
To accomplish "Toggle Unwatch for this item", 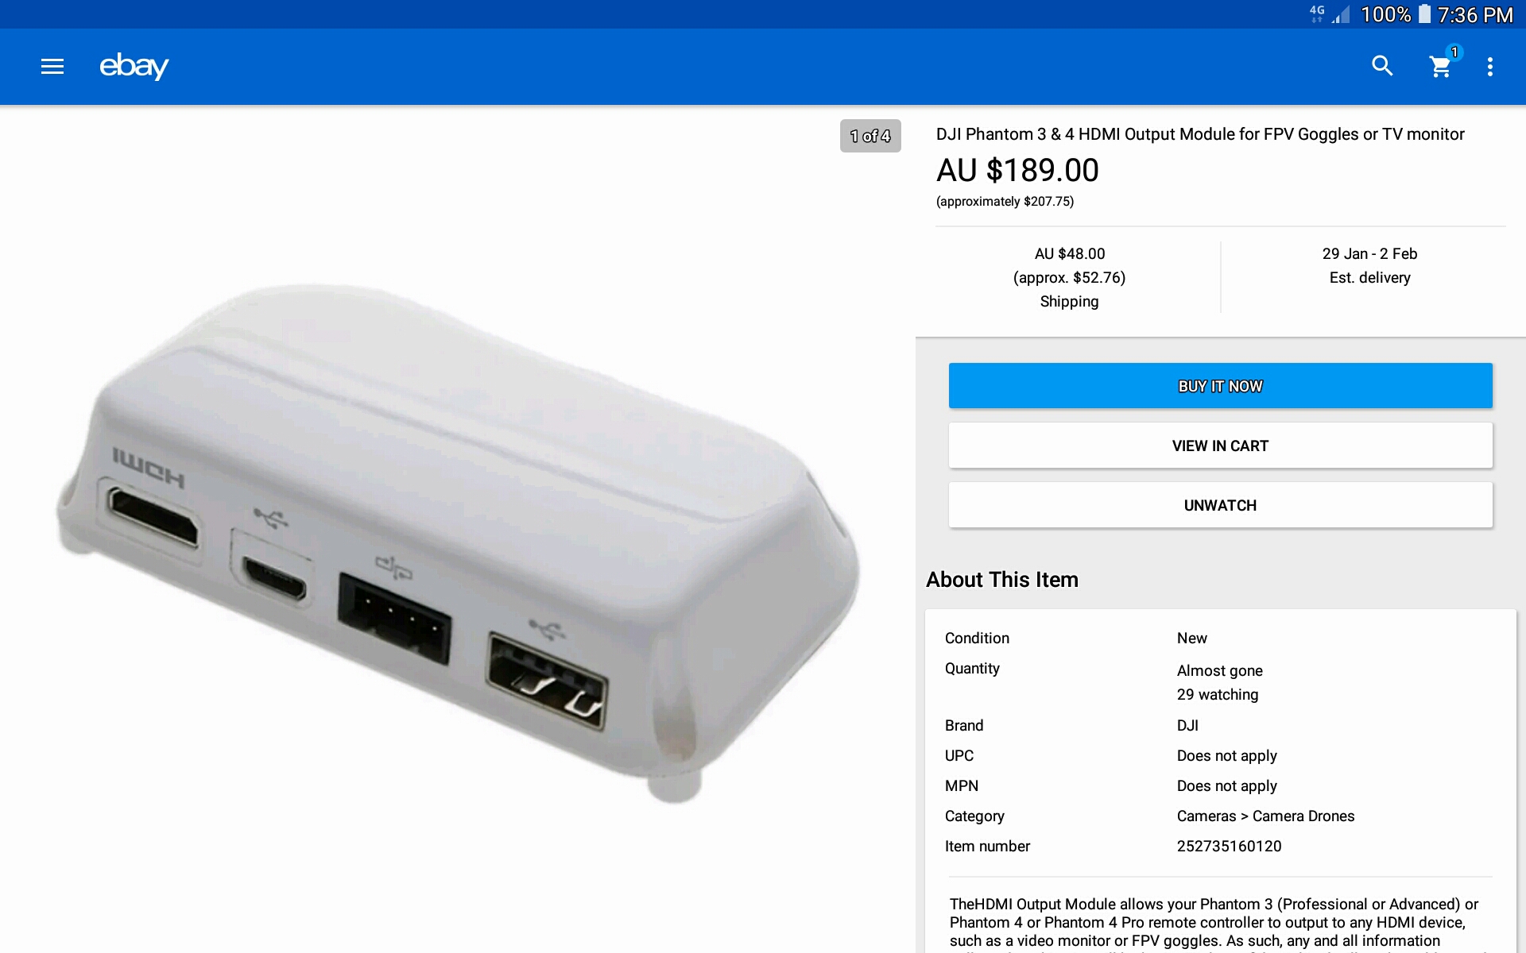I will (x=1220, y=505).
